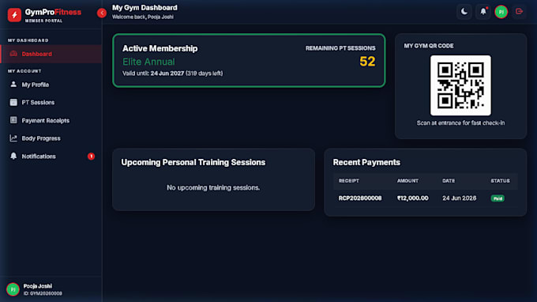Image resolution: width=537 pixels, height=302 pixels.
Task: Click the PT Sessions calendar icon
Action: point(13,102)
